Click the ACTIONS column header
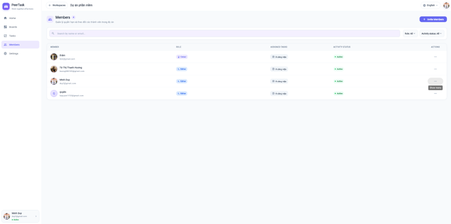 (x=435, y=47)
